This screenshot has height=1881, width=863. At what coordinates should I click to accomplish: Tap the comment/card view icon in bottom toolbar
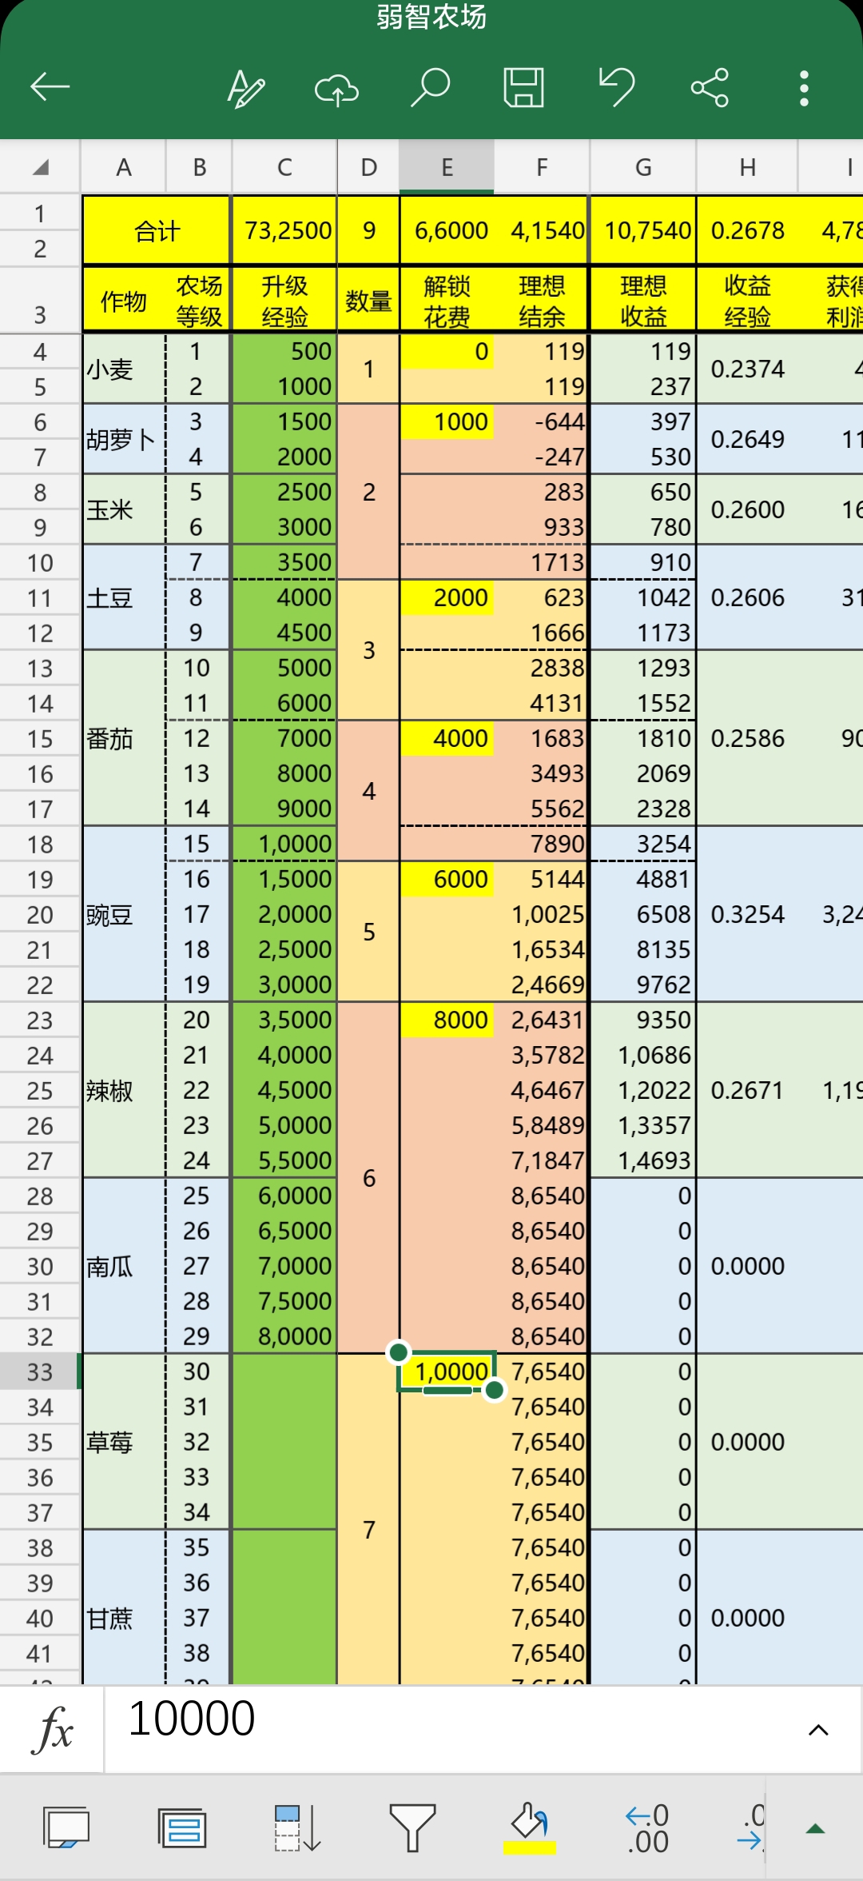click(x=66, y=1828)
